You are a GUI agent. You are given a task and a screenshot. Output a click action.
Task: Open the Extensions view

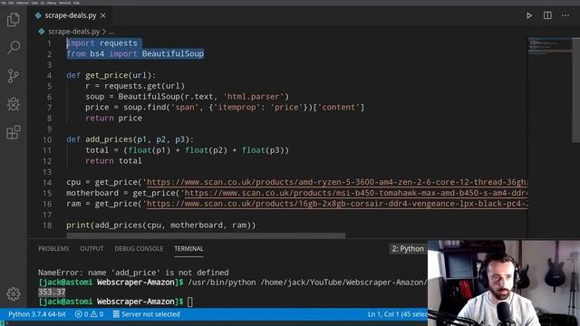pos(14,132)
